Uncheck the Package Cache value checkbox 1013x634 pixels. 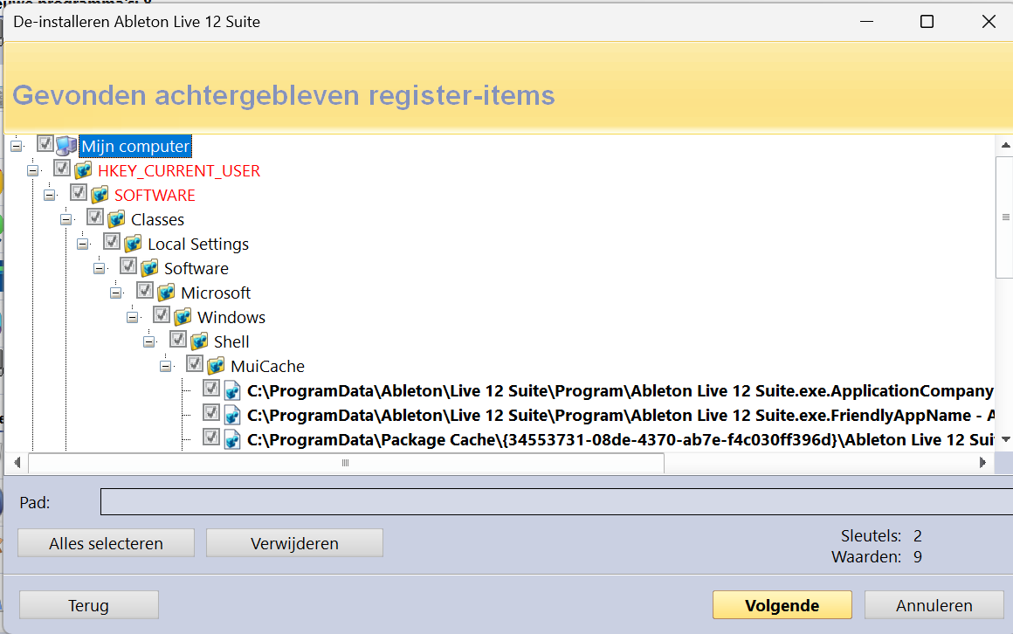211,437
